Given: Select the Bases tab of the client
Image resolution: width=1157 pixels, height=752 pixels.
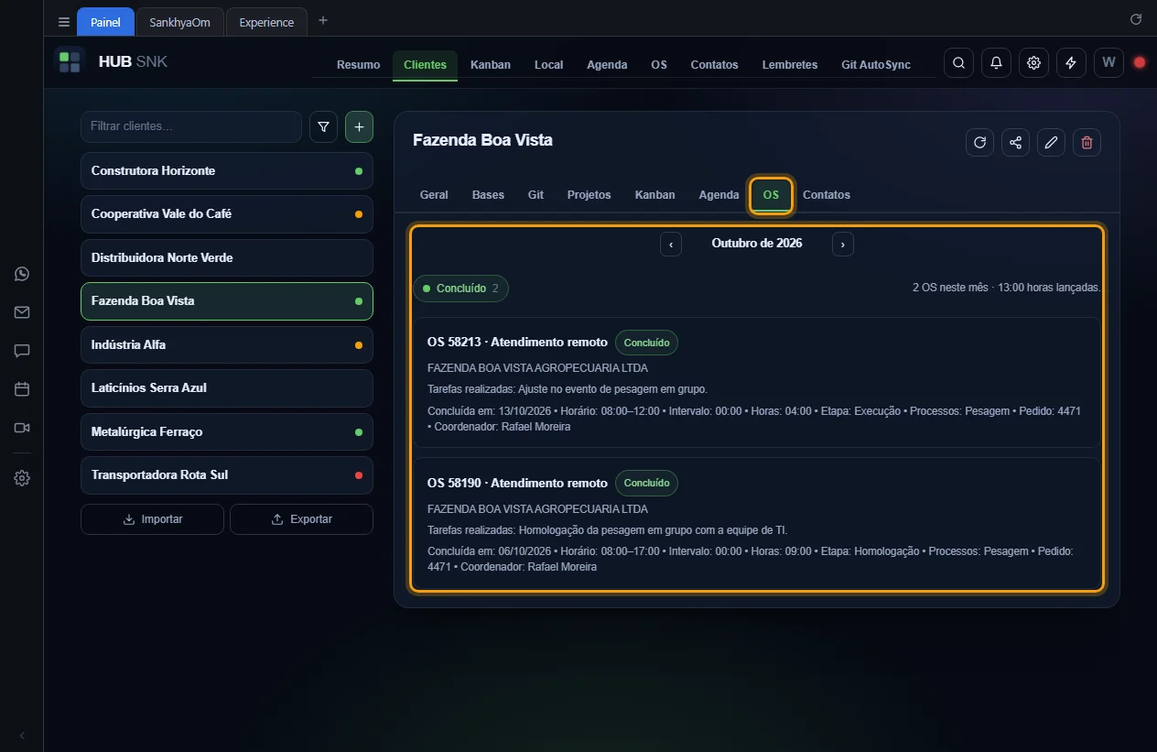Looking at the screenshot, I should pyautogui.click(x=488, y=195).
